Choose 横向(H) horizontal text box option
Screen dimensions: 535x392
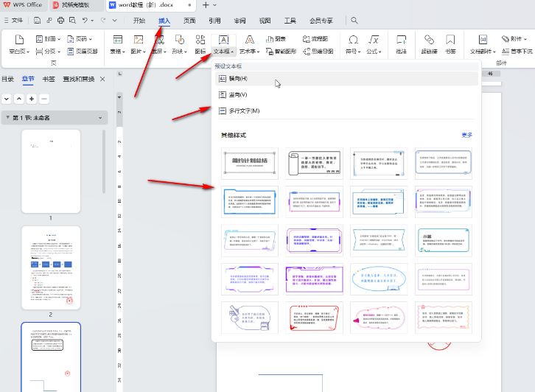[x=346, y=78]
